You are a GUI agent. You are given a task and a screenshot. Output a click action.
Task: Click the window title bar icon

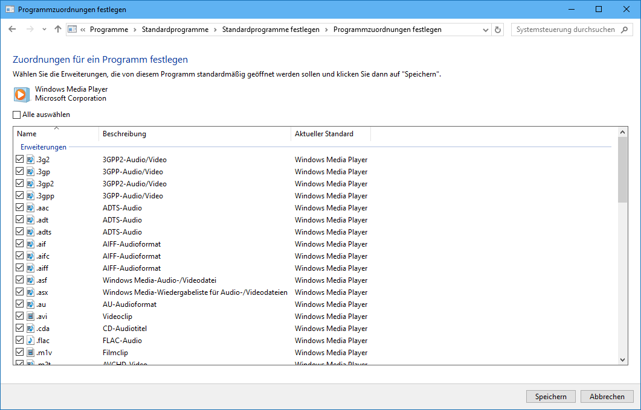10,10
